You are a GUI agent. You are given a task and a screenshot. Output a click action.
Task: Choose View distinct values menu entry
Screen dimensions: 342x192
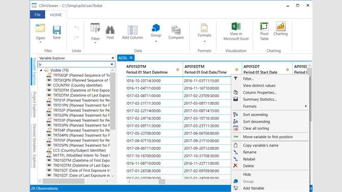point(259,85)
